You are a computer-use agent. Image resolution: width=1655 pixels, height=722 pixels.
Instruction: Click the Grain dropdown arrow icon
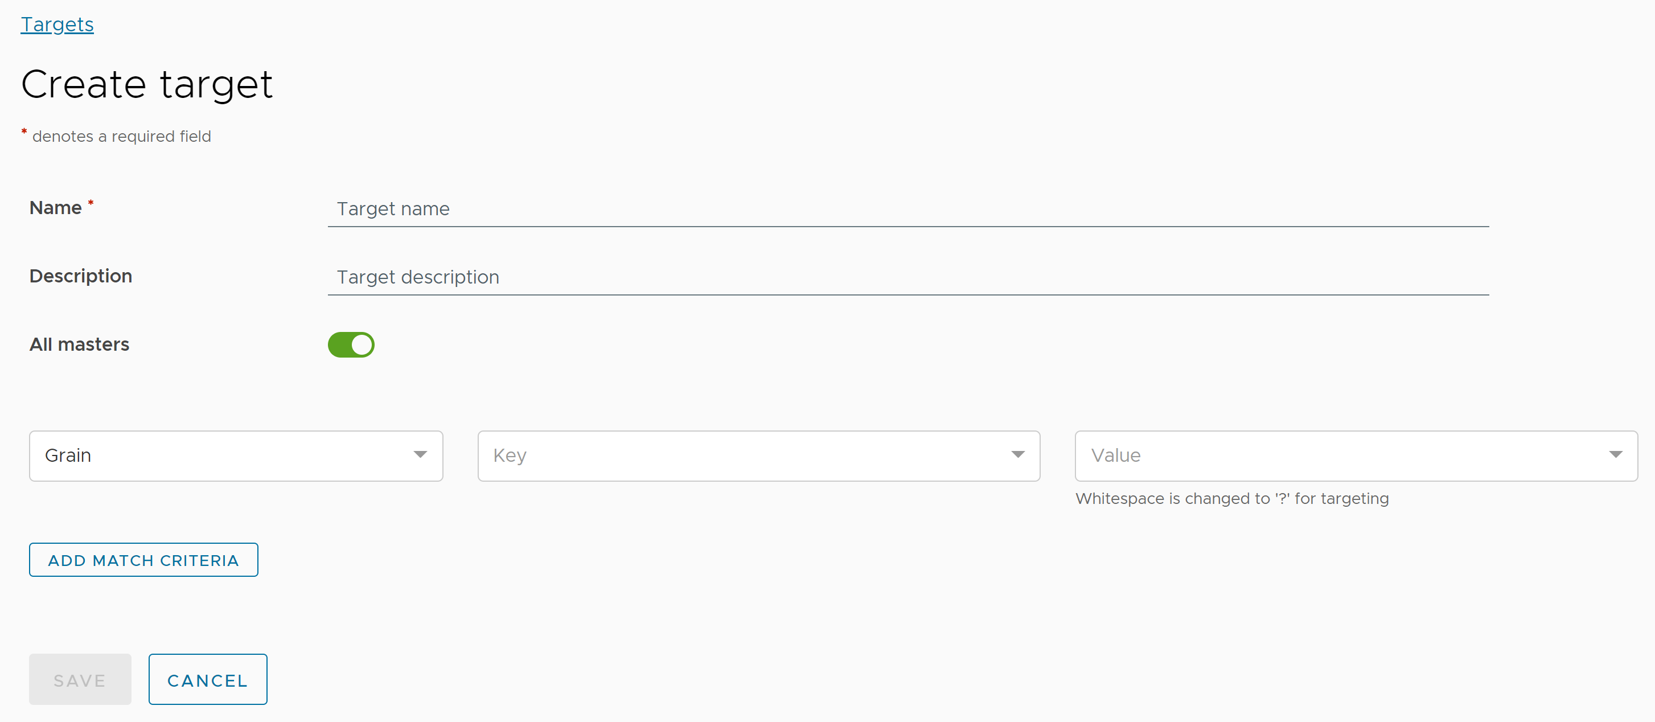pos(421,456)
